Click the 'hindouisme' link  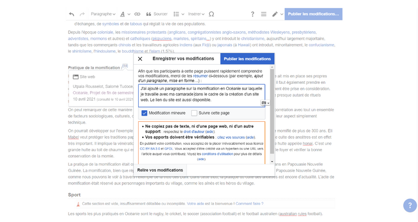pyautogui.click(x=105, y=51)
